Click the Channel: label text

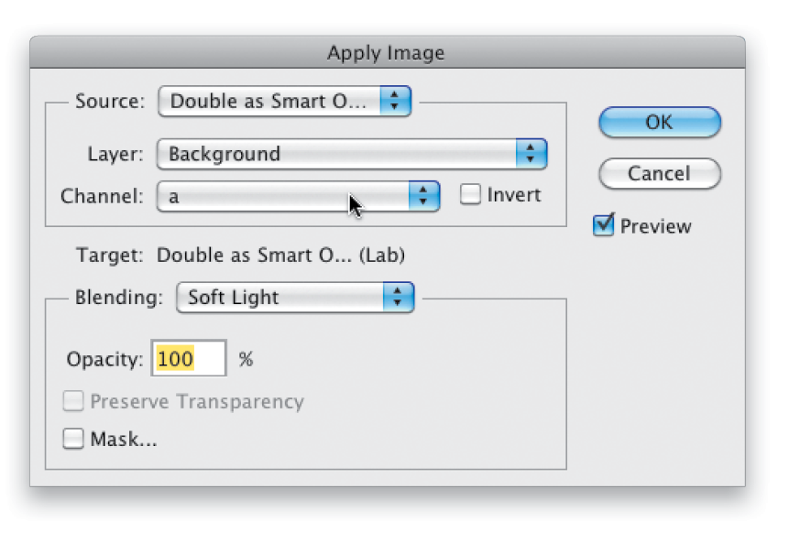coord(102,197)
